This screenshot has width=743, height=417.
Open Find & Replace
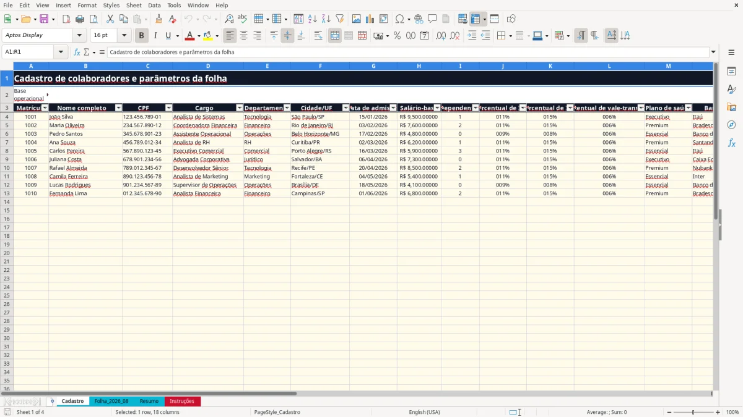coord(229,19)
